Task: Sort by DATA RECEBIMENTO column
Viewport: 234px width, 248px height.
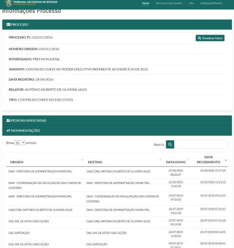Action: point(209,160)
